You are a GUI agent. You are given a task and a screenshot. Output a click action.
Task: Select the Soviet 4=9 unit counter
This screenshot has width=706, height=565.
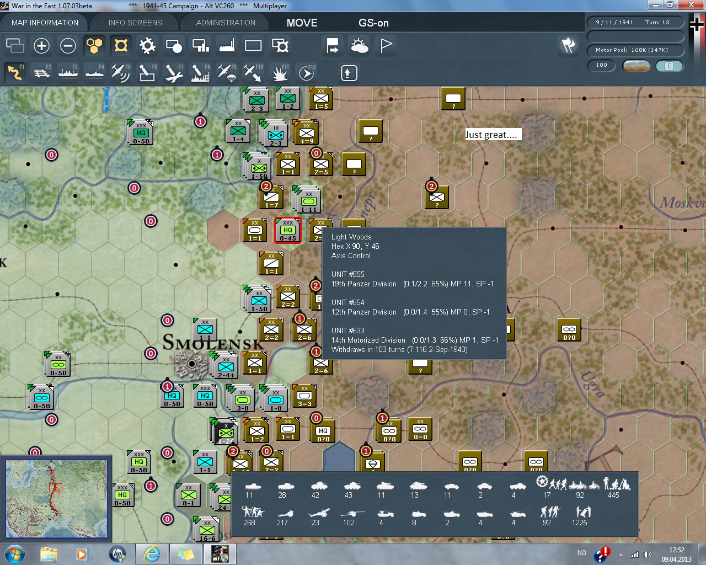[x=307, y=133]
